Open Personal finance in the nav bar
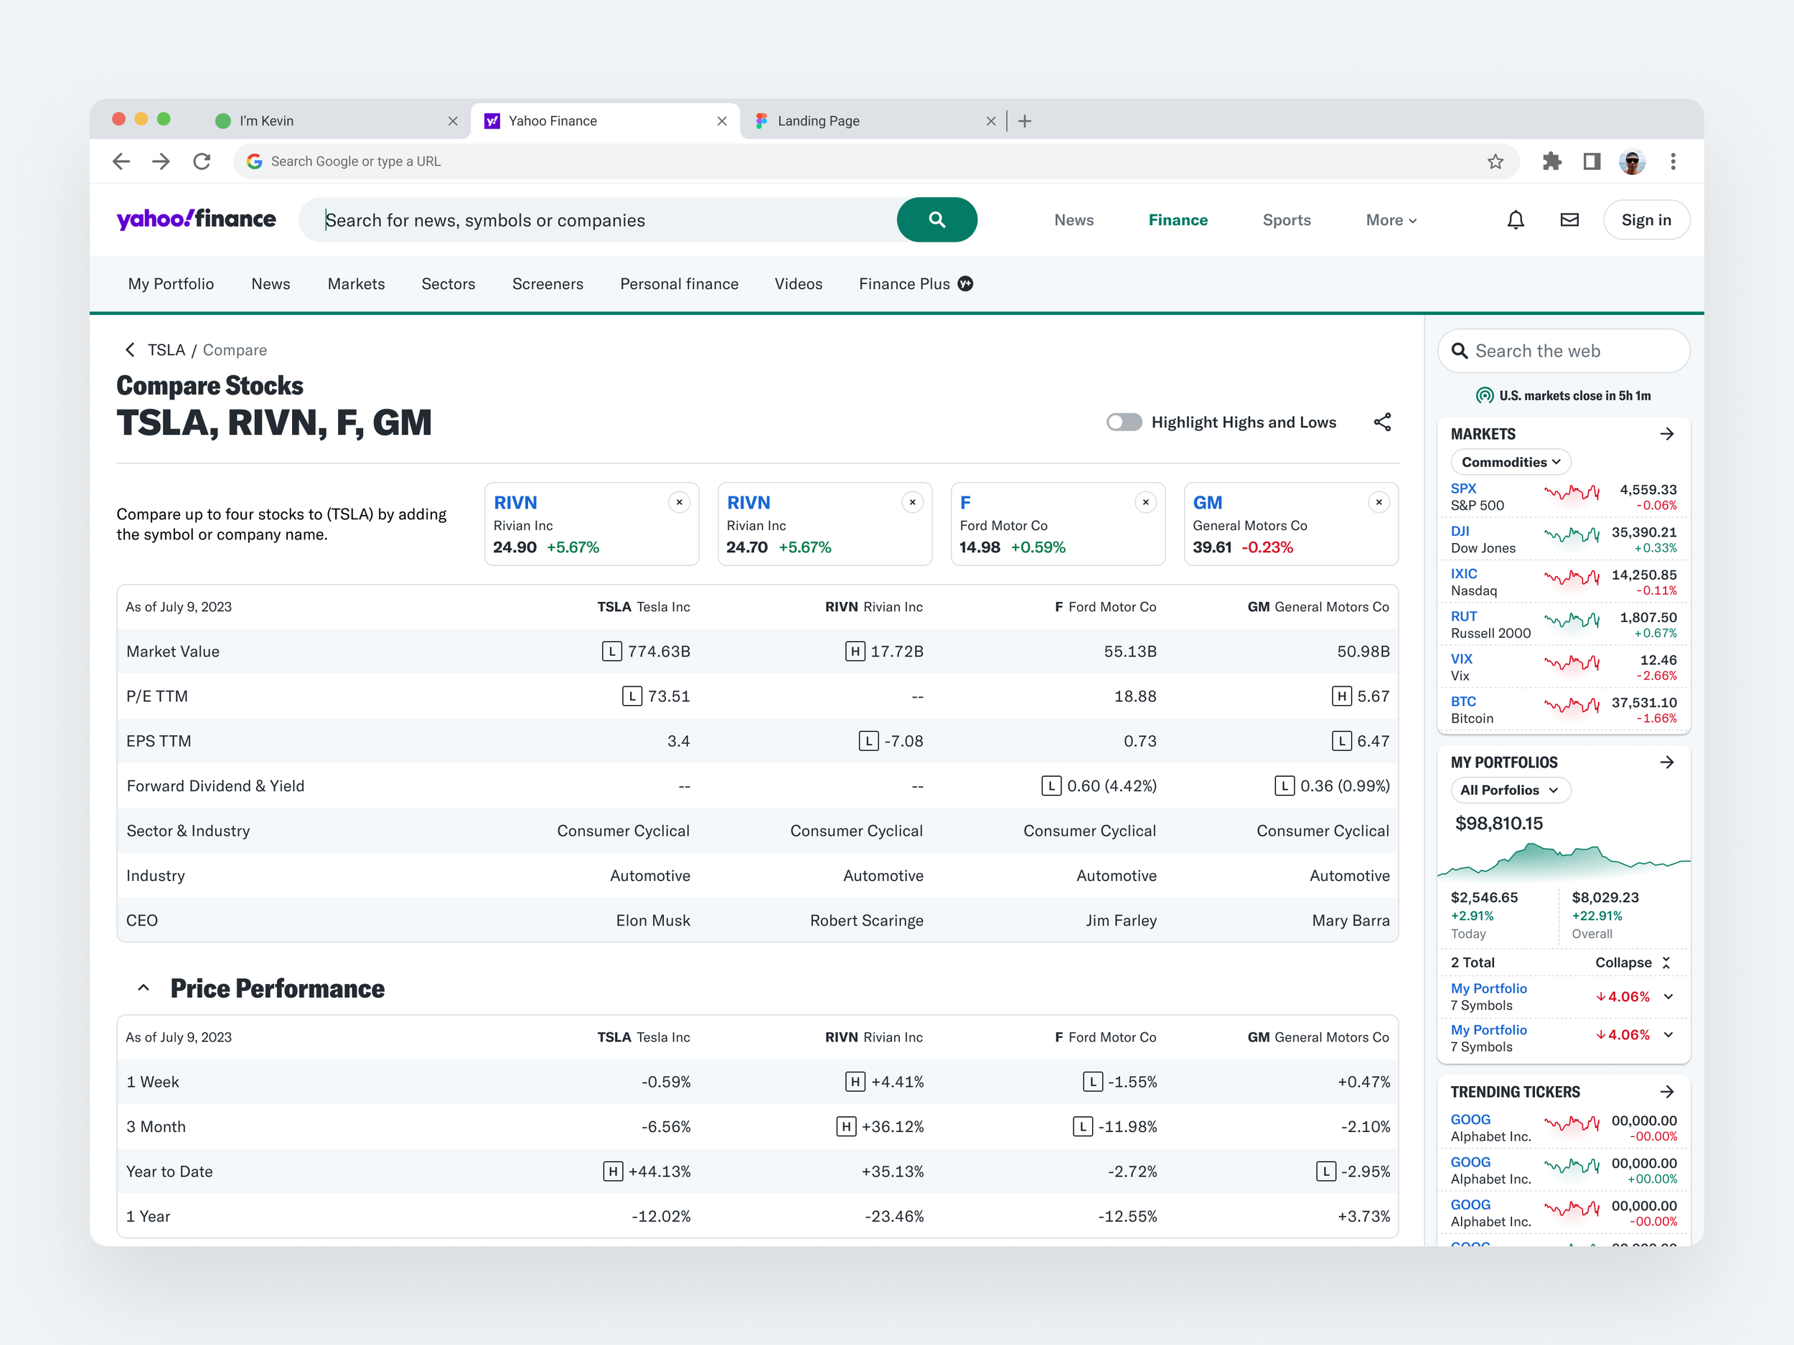The image size is (1794, 1345). tap(680, 284)
